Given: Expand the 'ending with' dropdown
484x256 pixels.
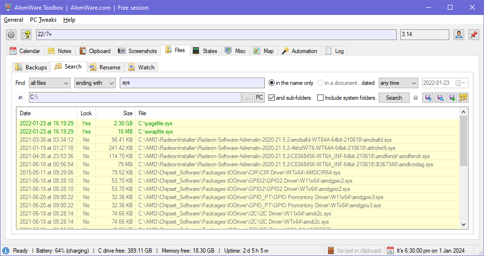Looking at the screenshot, I should [x=95, y=83].
